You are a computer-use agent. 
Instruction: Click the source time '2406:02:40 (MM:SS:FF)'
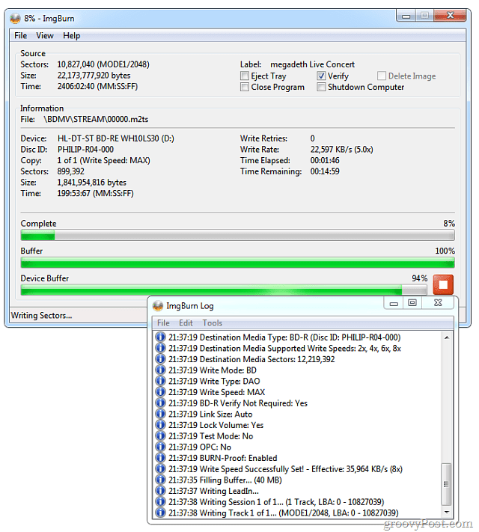click(97, 86)
